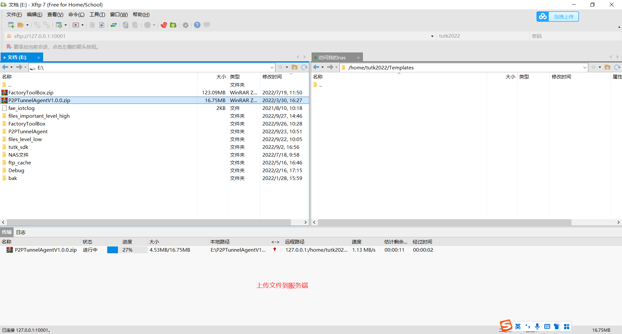Open Help via the blue question mark icon
Image resolution: width=622 pixels, height=334 pixels.
click(x=197, y=25)
